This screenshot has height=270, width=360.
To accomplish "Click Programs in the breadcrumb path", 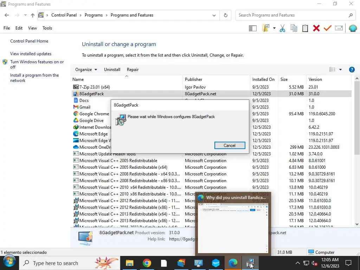I will coord(94,15).
